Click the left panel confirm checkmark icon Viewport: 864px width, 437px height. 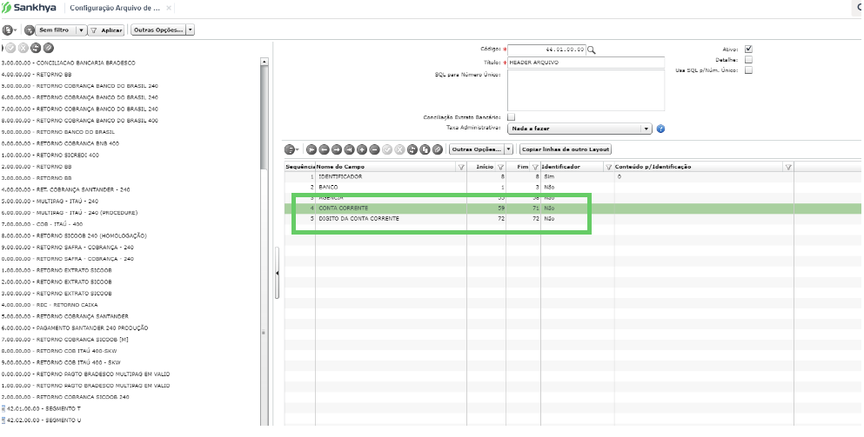(11, 48)
